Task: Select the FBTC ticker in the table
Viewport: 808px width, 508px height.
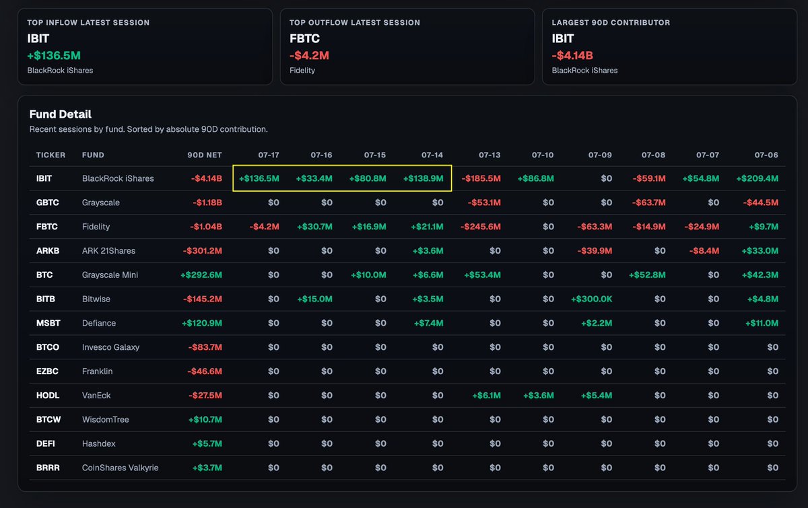Action: click(x=46, y=227)
